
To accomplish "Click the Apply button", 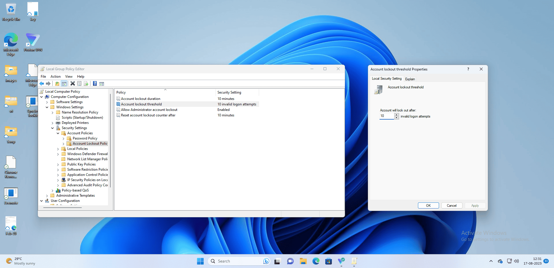I will (x=475, y=206).
